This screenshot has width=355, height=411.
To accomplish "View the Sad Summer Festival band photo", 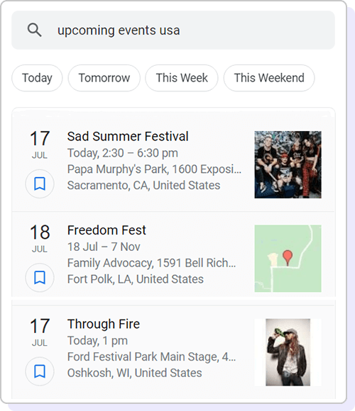I will [x=288, y=164].
